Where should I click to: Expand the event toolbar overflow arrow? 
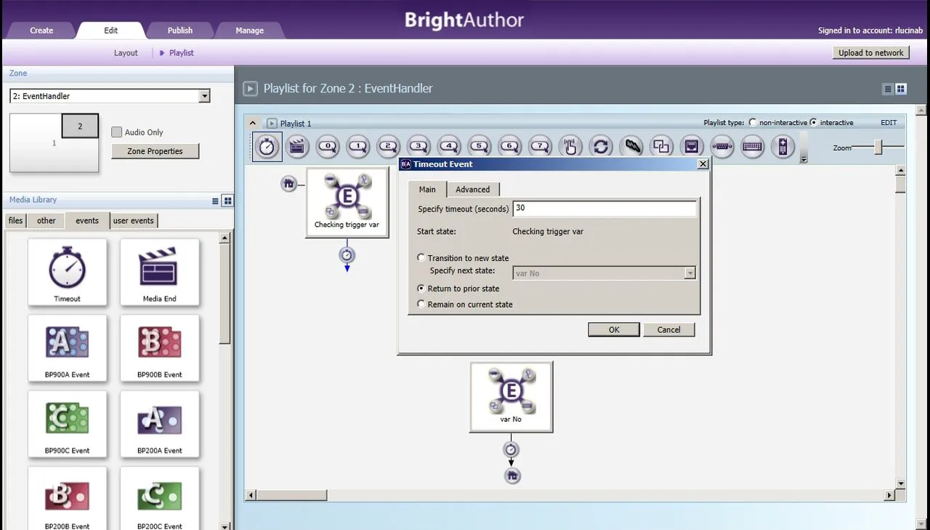(804, 159)
